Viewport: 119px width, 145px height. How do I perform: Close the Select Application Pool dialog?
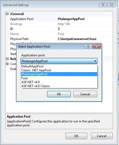tap(97, 46)
